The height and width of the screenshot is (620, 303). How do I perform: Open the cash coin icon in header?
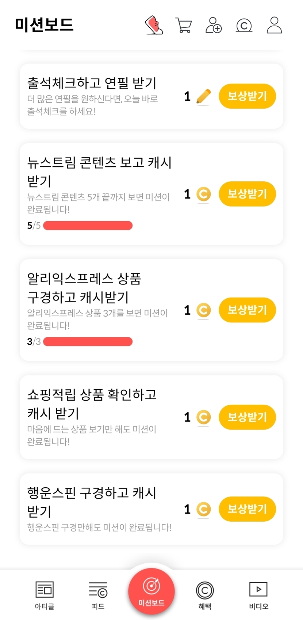[x=244, y=26]
